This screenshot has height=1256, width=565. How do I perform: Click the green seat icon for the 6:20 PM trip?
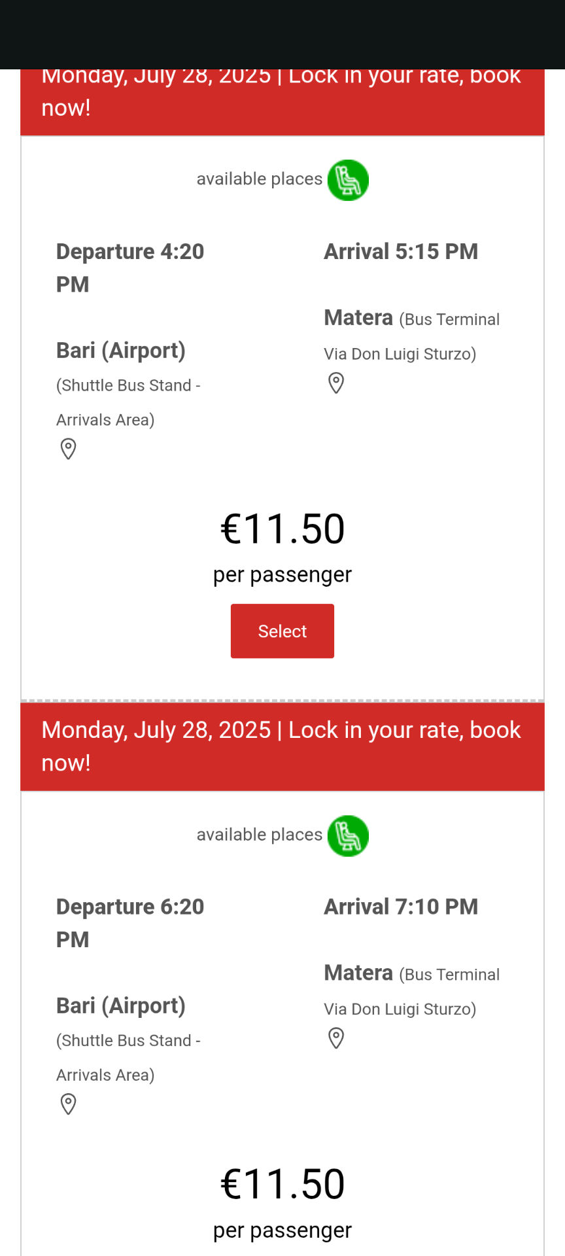[x=348, y=835]
